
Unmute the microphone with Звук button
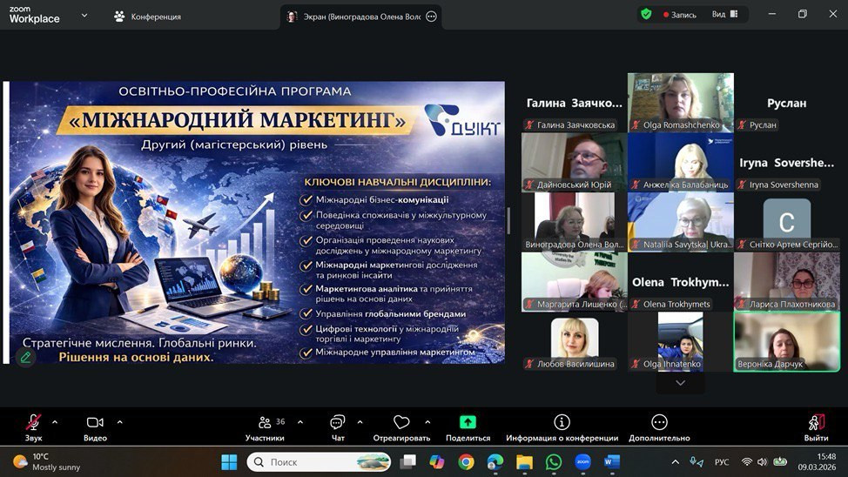(x=33, y=423)
